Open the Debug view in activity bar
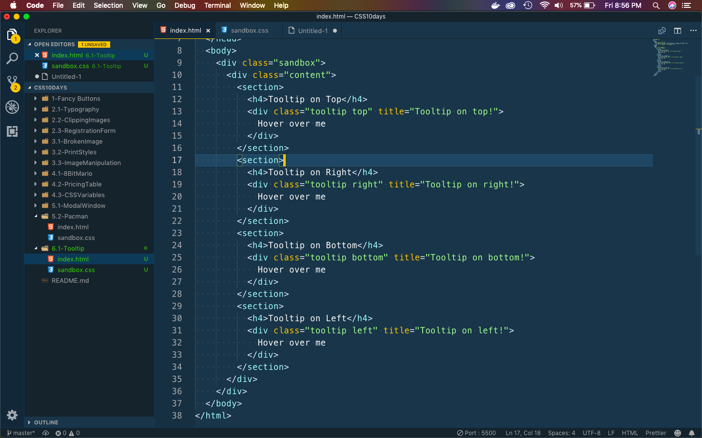The height and width of the screenshot is (438, 702). 12,107
